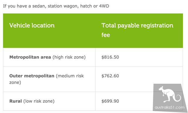Screen dimensions: 188x113
Task: Click the word zone) under Outer metropolitan
Action: click(15, 83)
